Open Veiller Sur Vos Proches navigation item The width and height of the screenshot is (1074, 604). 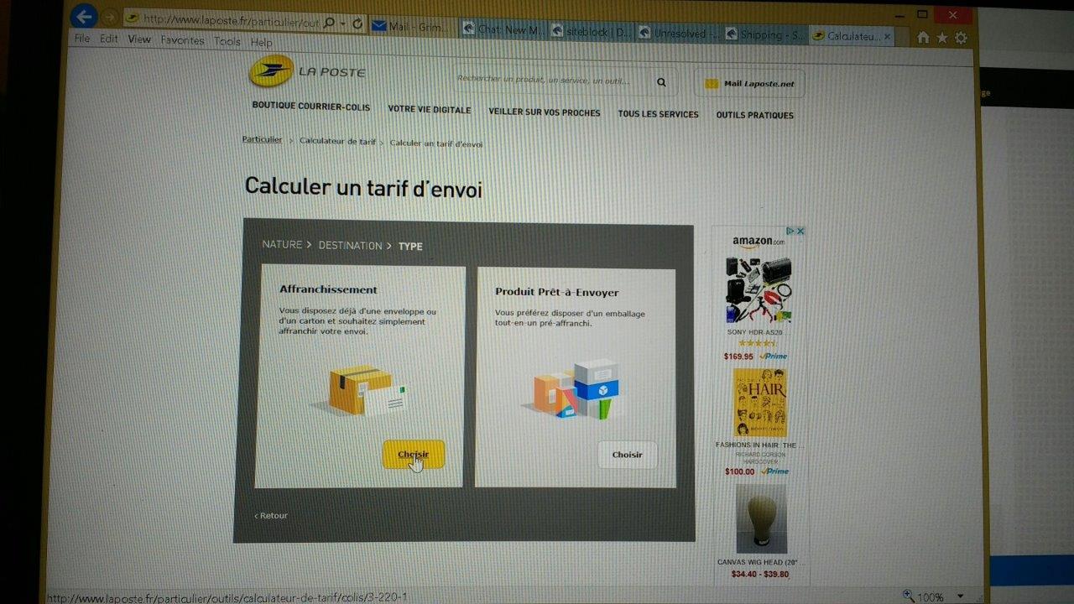pyautogui.click(x=545, y=112)
